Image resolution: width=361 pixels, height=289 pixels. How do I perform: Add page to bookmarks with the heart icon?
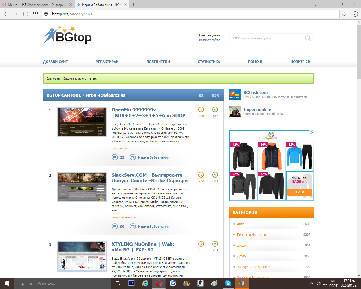344,14
